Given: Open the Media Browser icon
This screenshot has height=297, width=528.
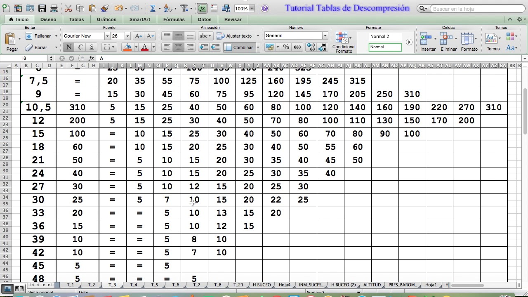Looking at the screenshot, I should [x=226, y=8].
